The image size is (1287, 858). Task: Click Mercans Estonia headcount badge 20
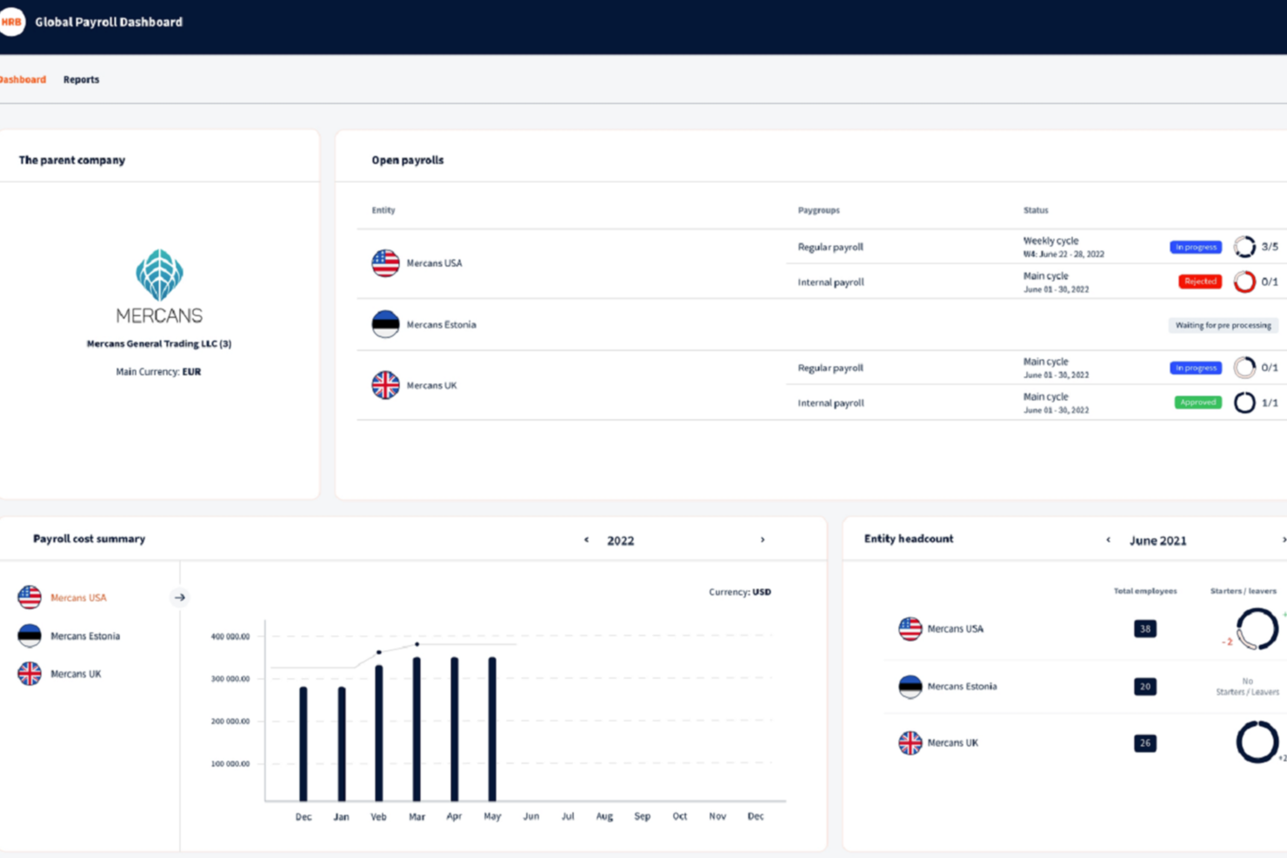(x=1145, y=686)
